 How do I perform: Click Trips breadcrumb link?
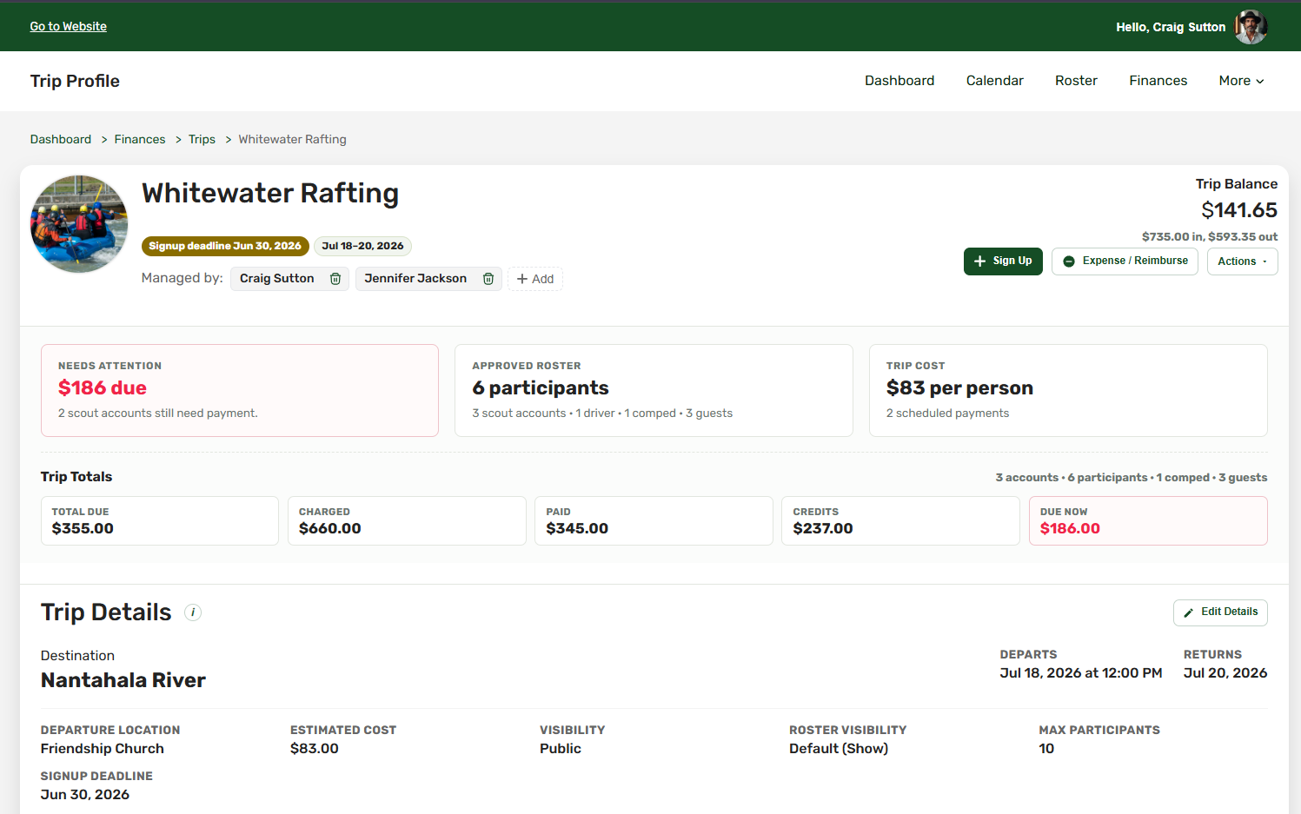(202, 140)
